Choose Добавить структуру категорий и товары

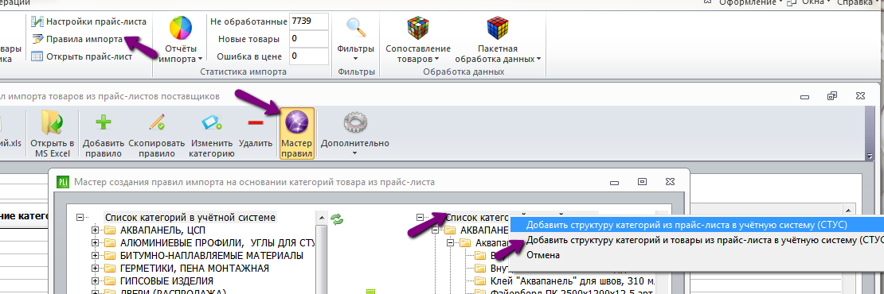point(697,240)
